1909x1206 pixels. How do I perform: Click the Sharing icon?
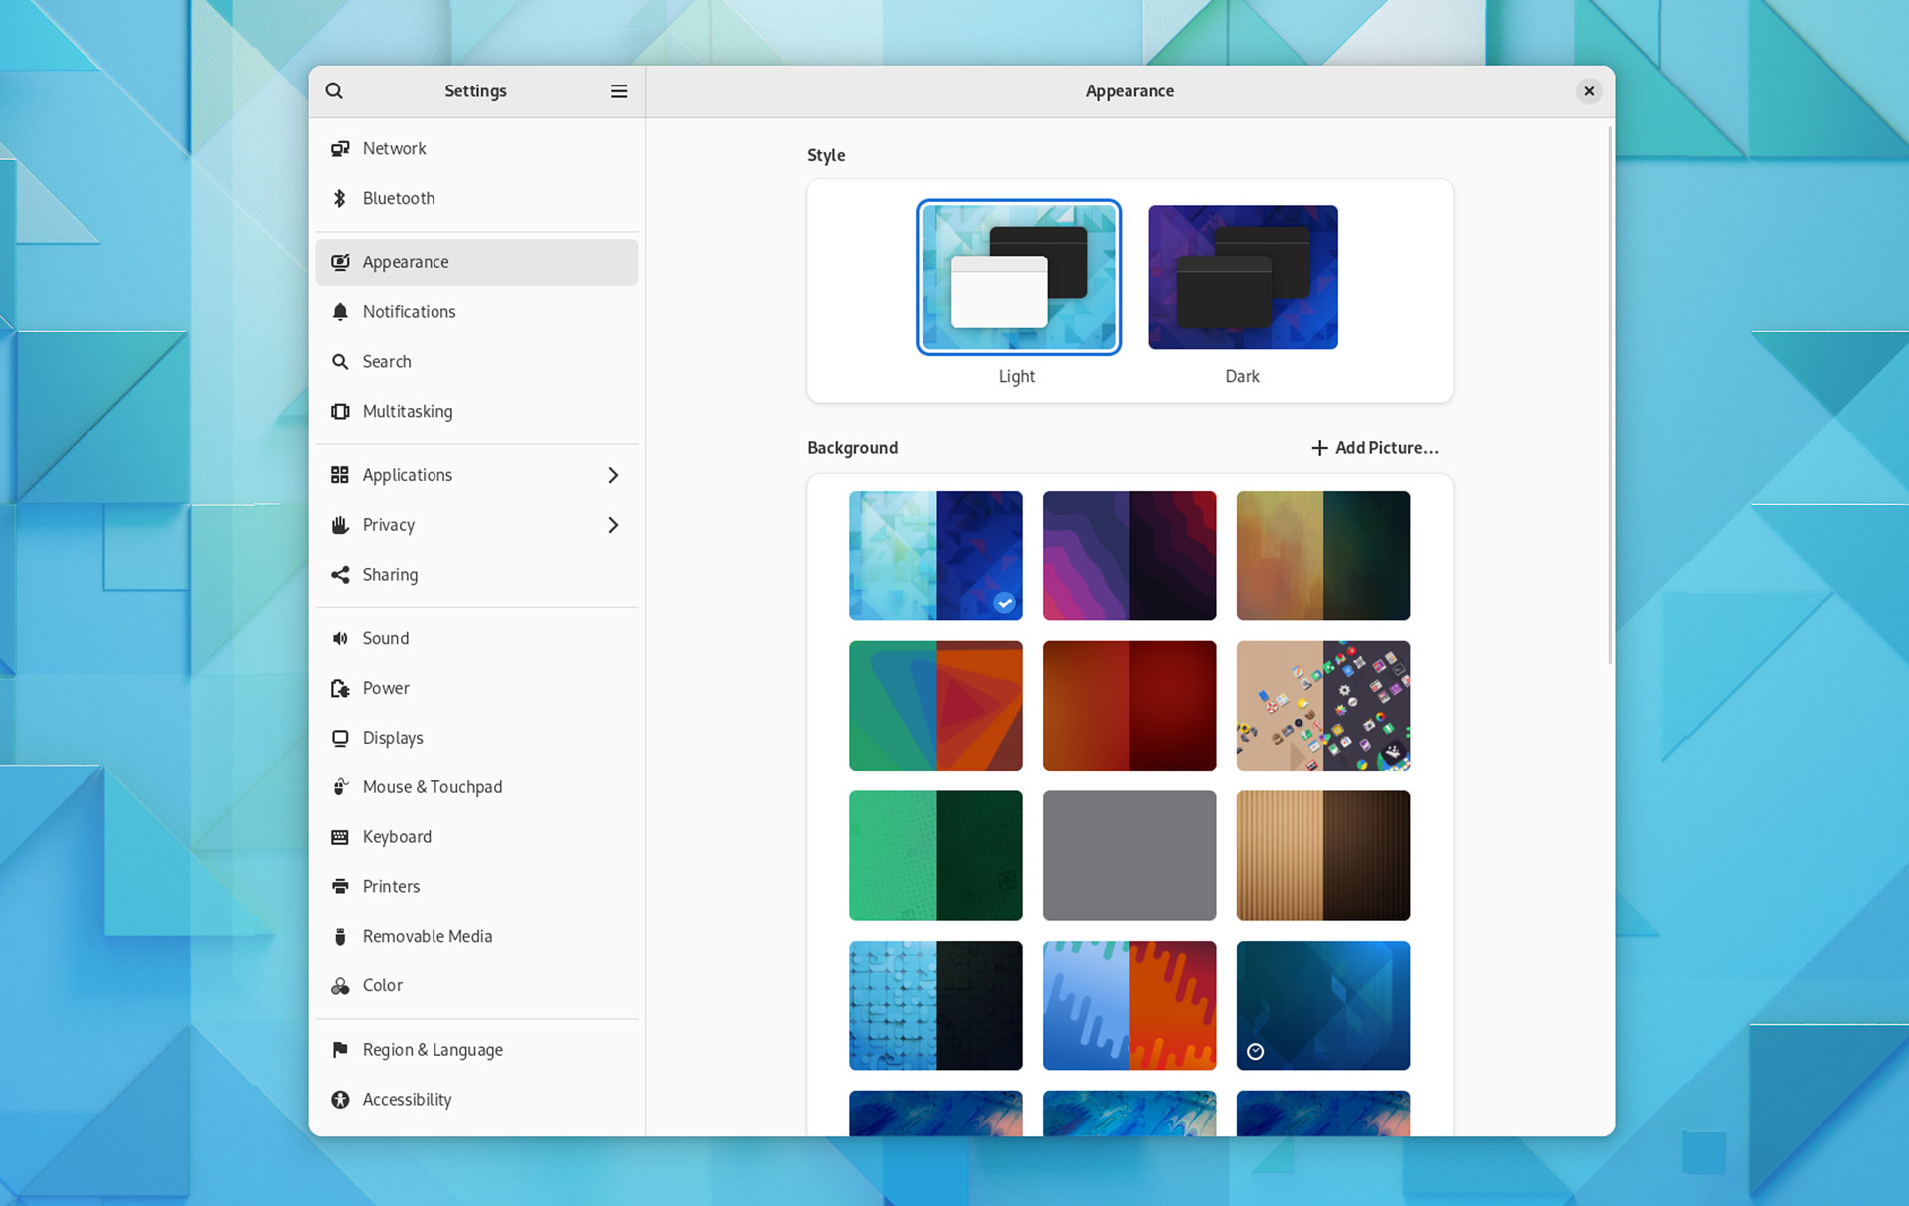(340, 575)
